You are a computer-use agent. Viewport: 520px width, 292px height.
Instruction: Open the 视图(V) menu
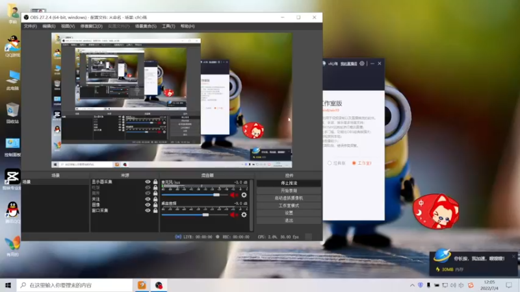tap(68, 26)
